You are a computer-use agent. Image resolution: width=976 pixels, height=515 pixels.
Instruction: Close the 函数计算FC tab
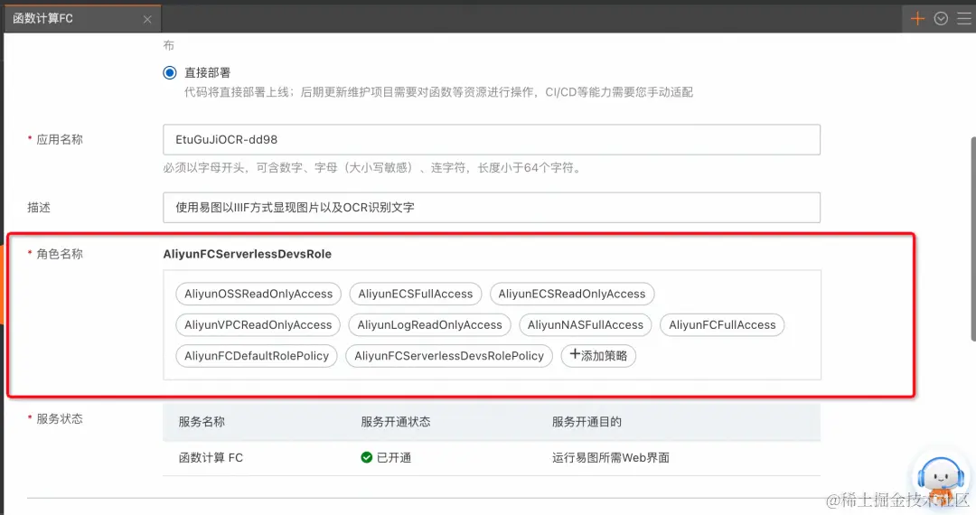click(147, 19)
